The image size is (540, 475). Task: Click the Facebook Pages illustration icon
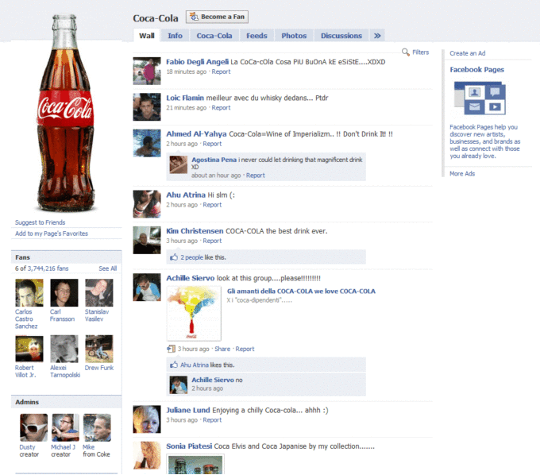[x=480, y=98]
